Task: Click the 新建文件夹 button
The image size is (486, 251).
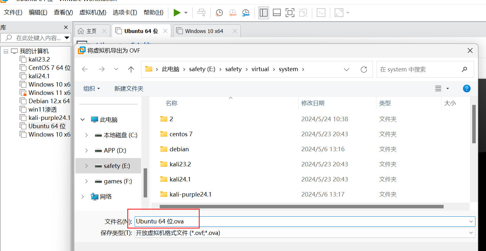Action: pos(129,88)
